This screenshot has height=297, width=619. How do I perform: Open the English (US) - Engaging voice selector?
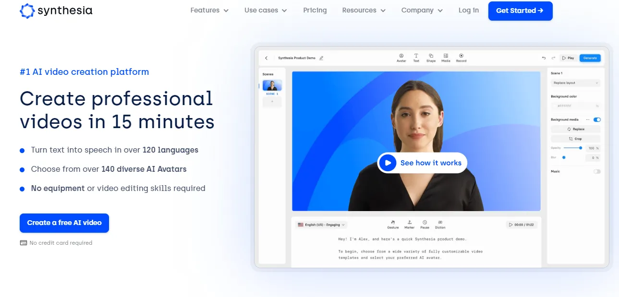click(x=321, y=225)
